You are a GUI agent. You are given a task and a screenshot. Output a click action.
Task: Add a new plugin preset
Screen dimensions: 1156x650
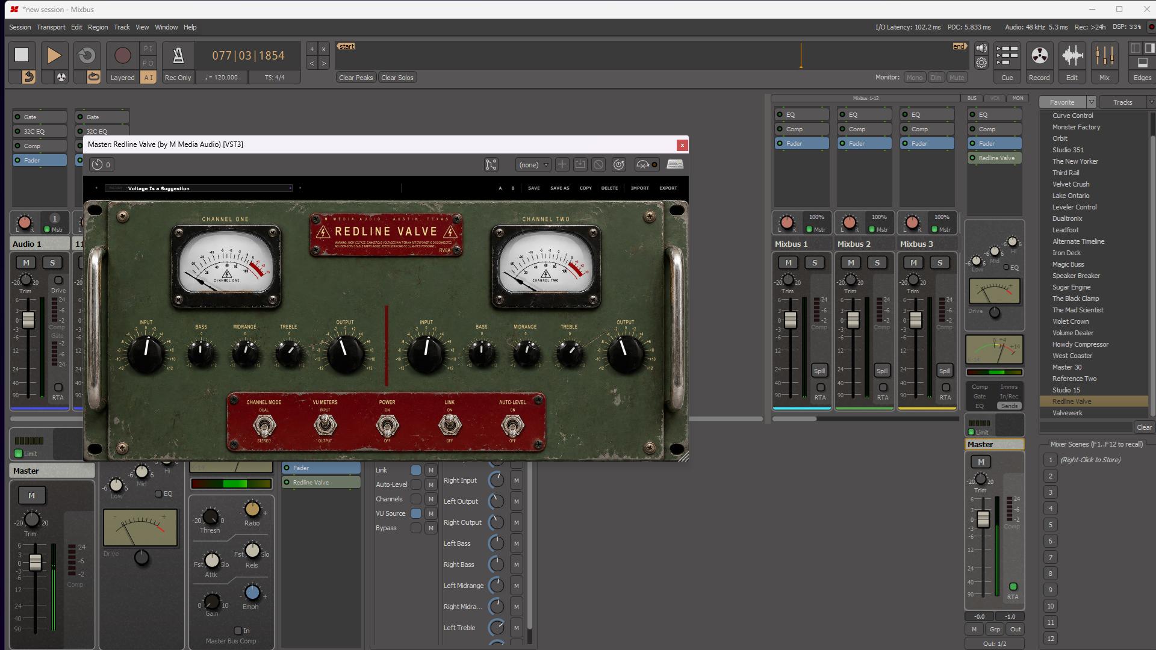562,164
